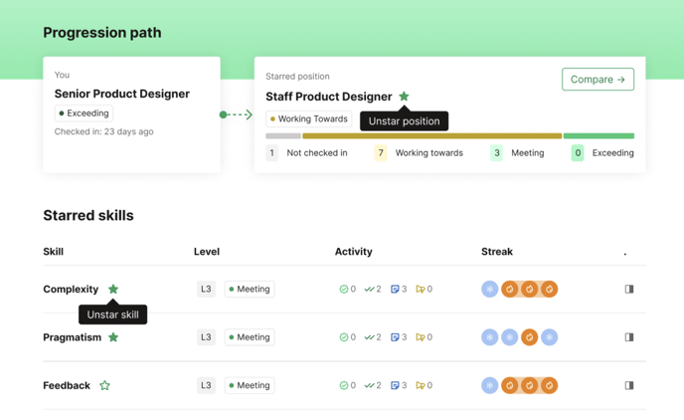Open side panel for Complexity row
The height and width of the screenshot is (420, 684).
(x=628, y=289)
